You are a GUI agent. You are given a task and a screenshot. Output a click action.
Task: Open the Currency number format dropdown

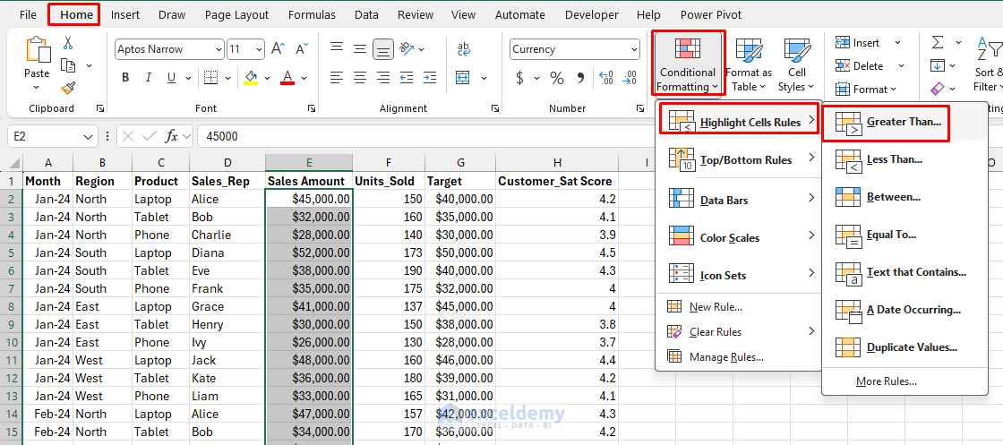point(634,49)
